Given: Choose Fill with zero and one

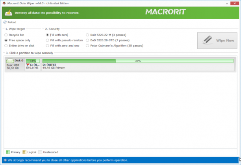Looking at the screenshot, I should coord(63,46).
